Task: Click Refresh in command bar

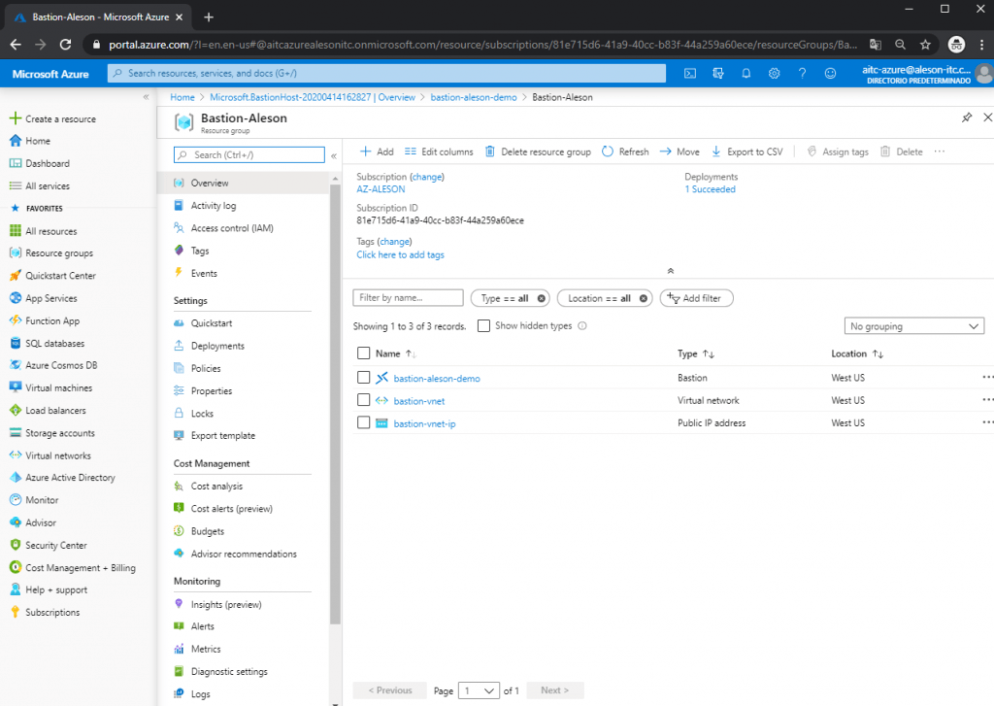Action: pyautogui.click(x=625, y=151)
